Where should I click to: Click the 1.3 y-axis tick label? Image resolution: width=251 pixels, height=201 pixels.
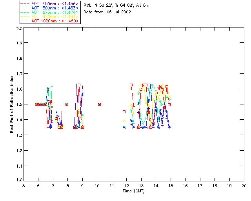click(x=19, y=135)
